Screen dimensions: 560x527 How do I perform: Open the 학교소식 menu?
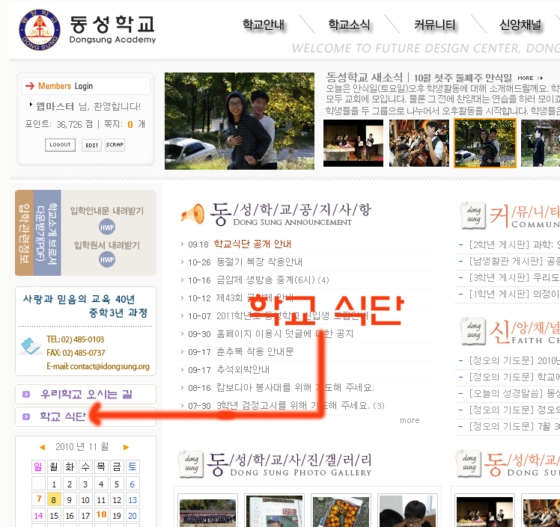[x=349, y=25]
